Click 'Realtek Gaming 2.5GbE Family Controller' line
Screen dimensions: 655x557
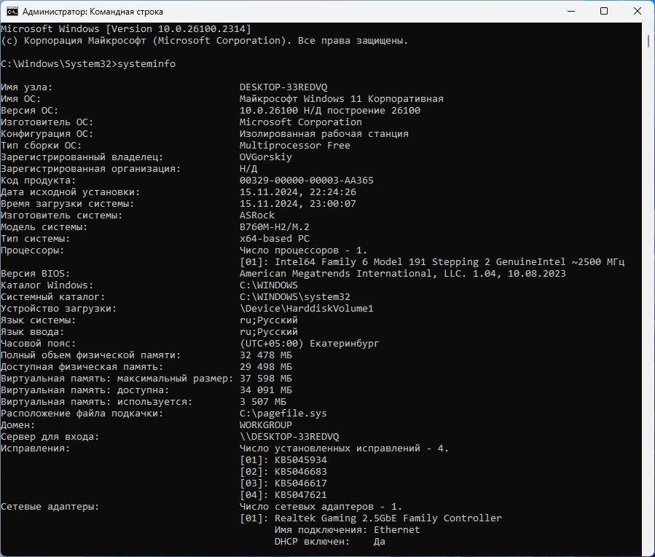click(x=371, y=518)
